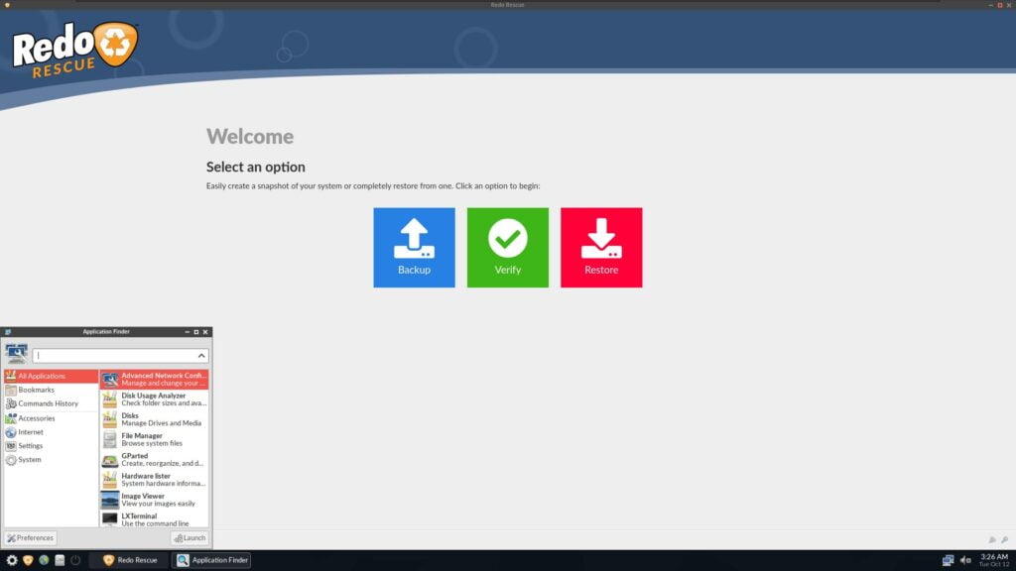Select the All Applications category

[52, 376]
